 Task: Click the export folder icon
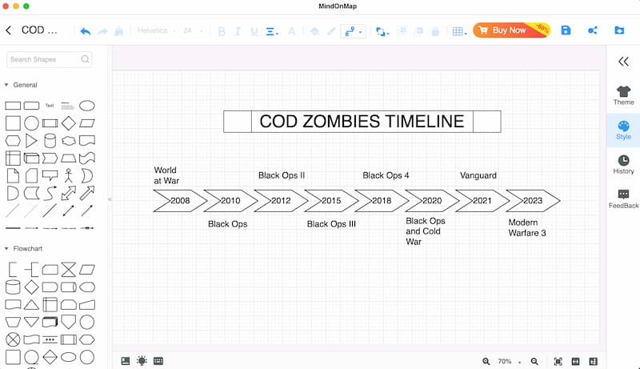(x=619, y=30)
